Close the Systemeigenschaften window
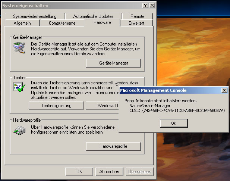The image size is (230, 181). coord(152,6)
